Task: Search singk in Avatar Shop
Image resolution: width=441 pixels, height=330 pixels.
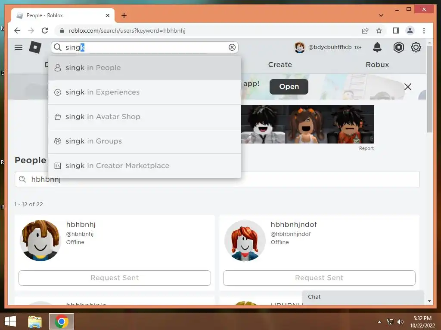Action: pyautogui.click(x=145, y=117)
